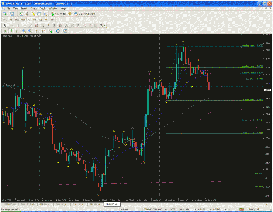This screenshot has height=212, width=273.
Task: Select the H1 timeframe button
Action: (29, 20)
